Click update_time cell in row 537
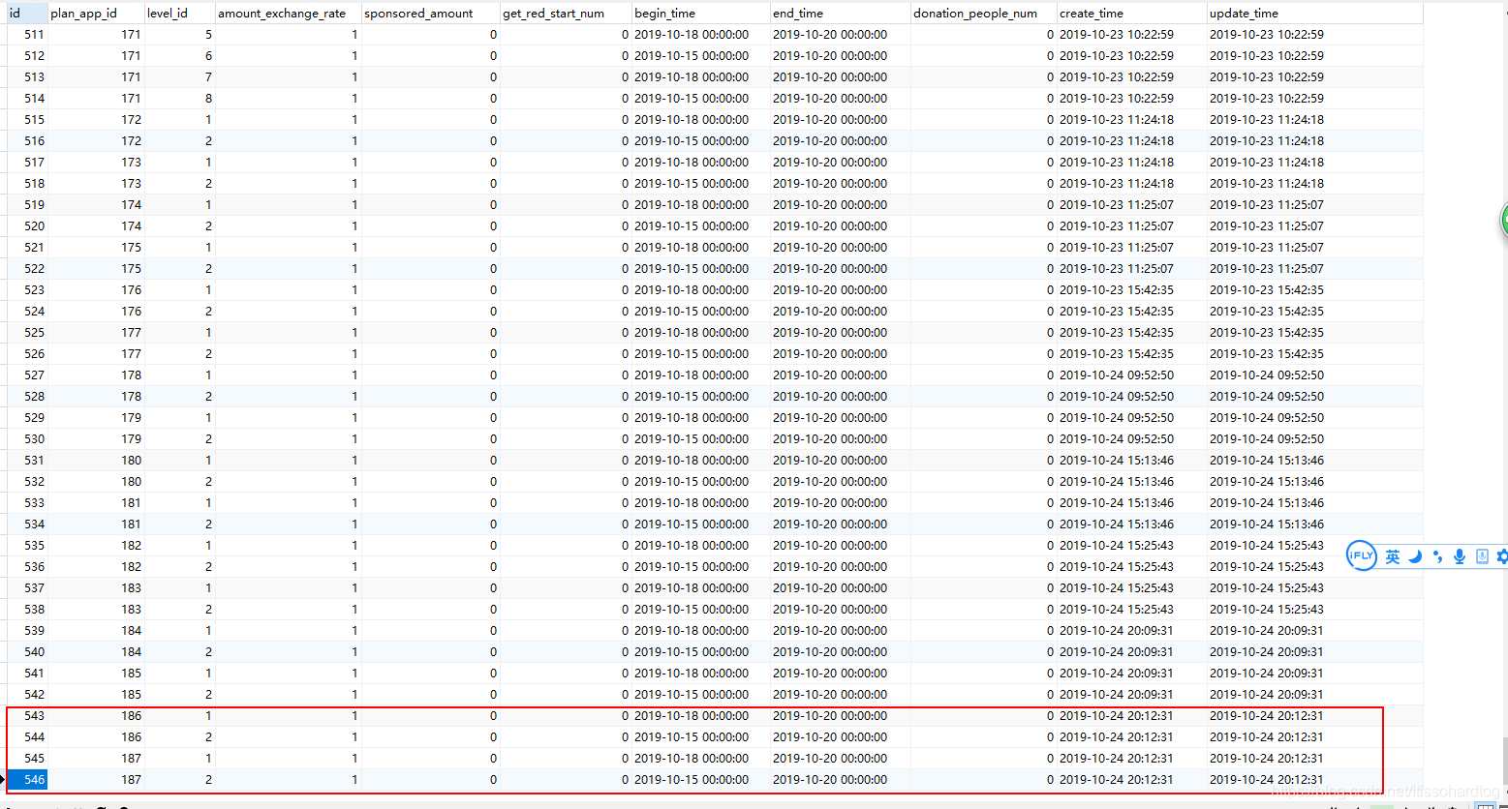Viewport: 1508px width, 809px height. pyautogui.click(x=1314, y=588)
